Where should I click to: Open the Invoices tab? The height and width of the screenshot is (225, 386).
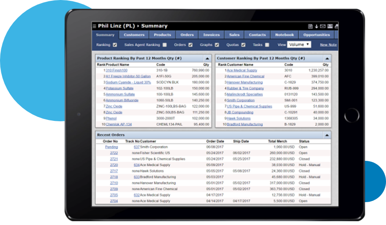click(x=211, y=35)
